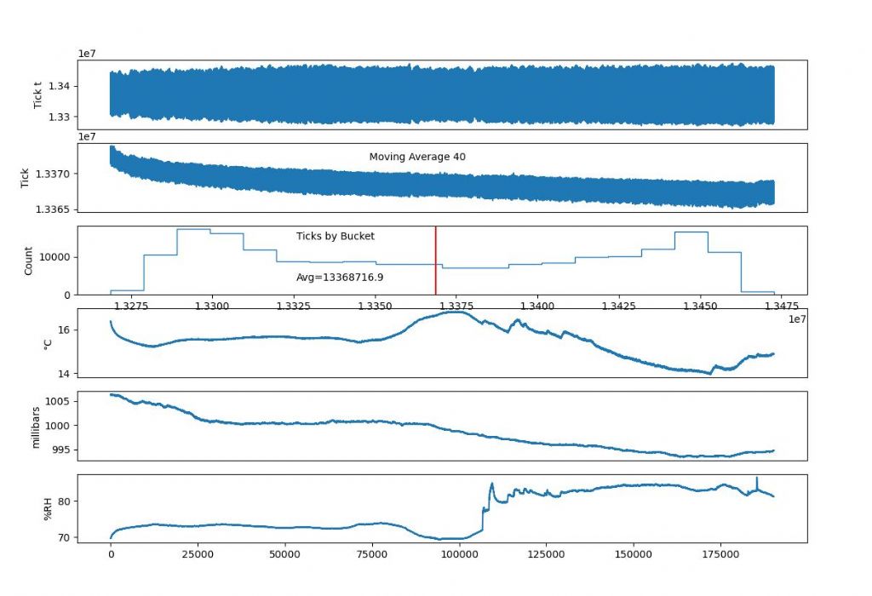Click the "°C" temperature axis label
Viewport: 872px width, 596px height.
coord(49,343)
